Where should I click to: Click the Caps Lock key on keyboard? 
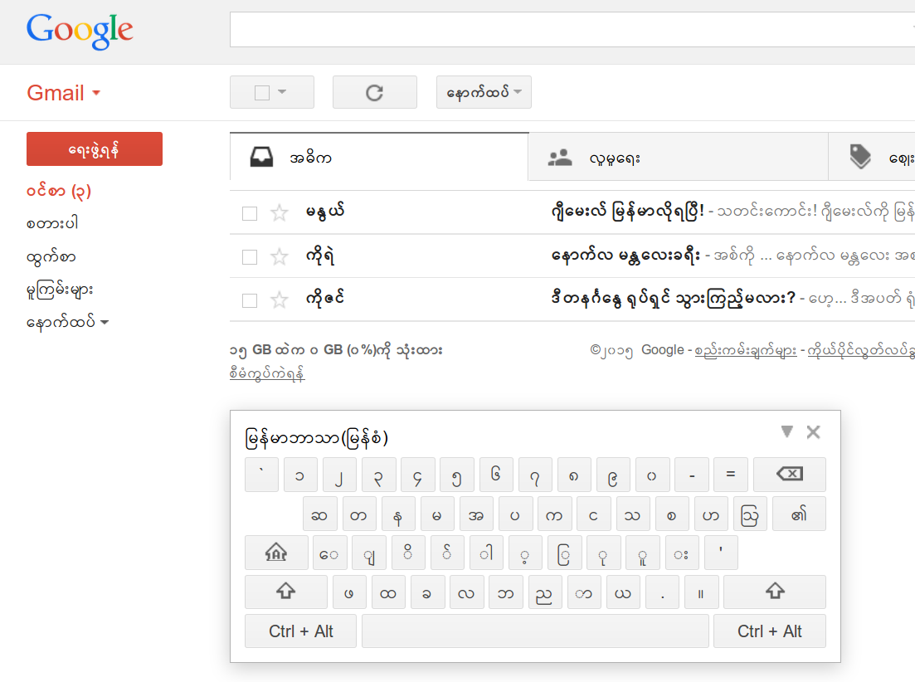pos(276,553)
